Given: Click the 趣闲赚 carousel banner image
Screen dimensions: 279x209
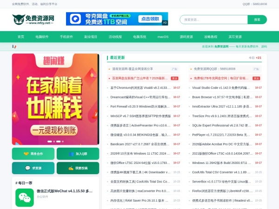Looking at the screenshot, I should 55,99.
